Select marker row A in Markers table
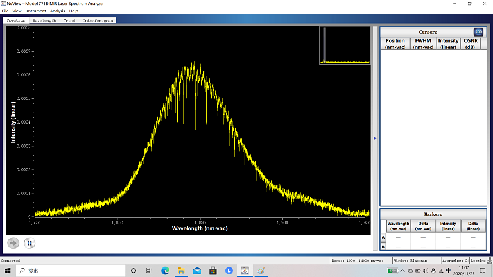This screenshot has width=493, height=277. coord(383,237)
